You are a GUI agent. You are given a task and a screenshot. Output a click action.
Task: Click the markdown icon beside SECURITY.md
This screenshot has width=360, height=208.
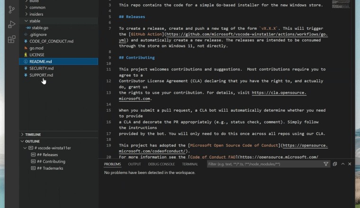click(26, 68)
